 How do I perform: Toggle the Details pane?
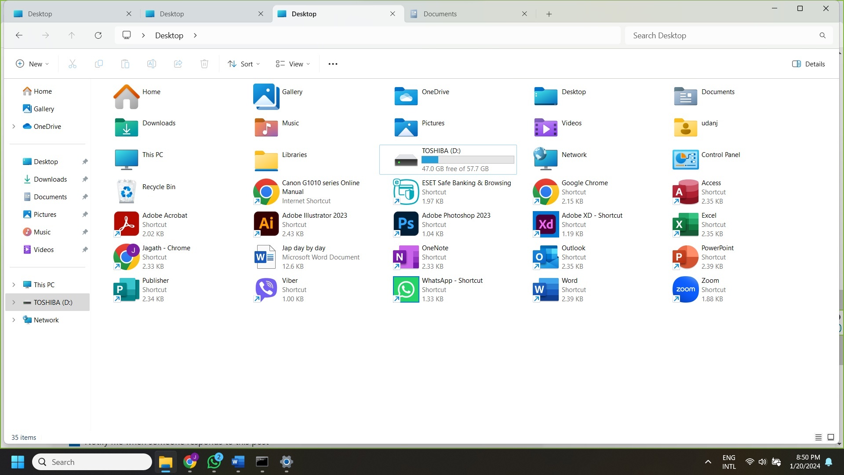click(808, 64)
